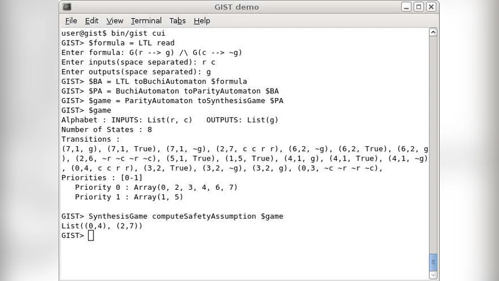499x281 pixels.
Task: Click the blue scrollbar thumb
Action: point(434,262)
